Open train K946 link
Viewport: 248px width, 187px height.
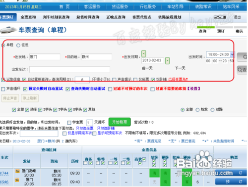click(x=4, y=182)
